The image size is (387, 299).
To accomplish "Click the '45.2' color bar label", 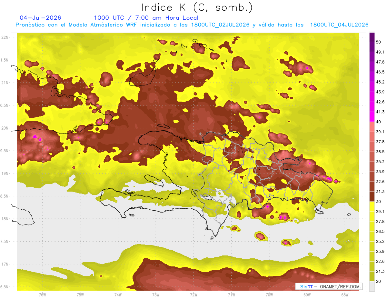I will pos(380,82).
